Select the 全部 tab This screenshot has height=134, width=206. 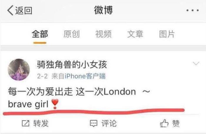tap(40, 34)
